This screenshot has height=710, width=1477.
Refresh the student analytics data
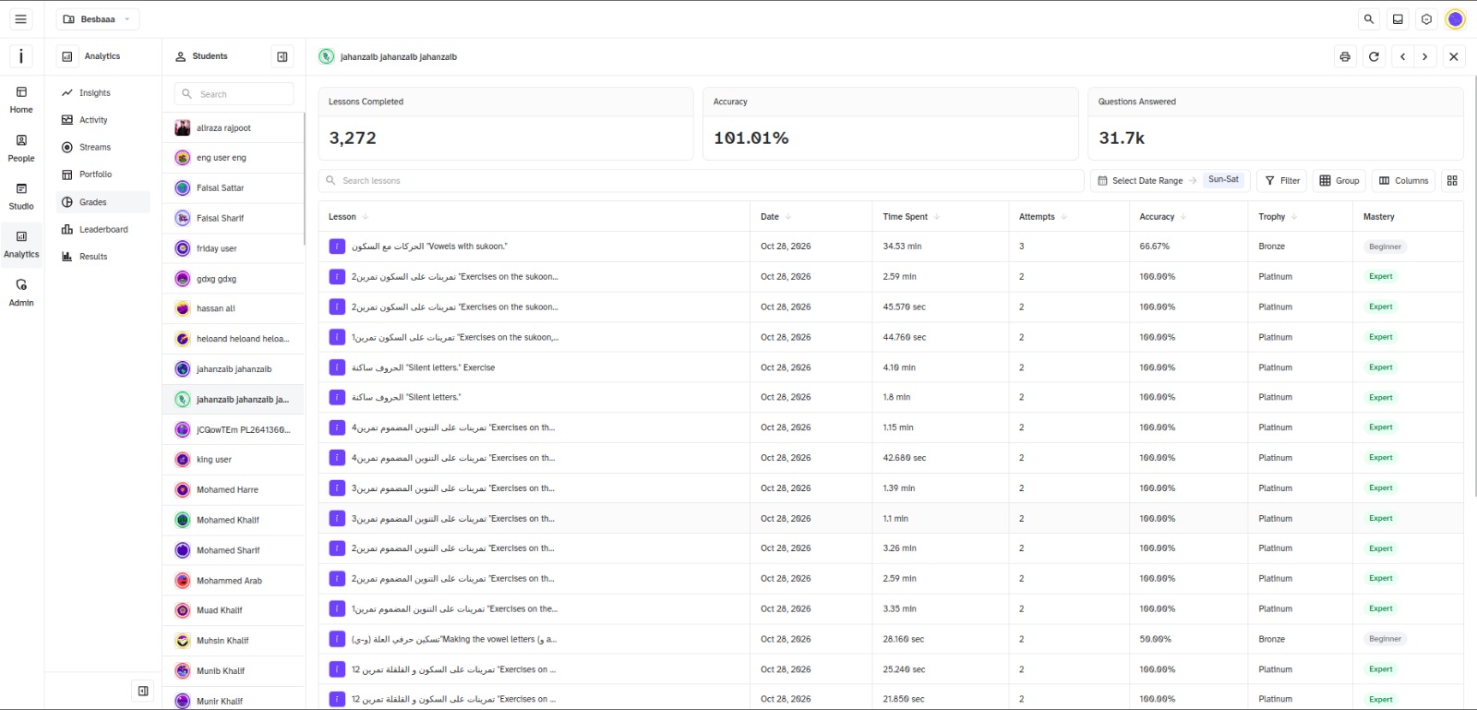(1374, 56)
